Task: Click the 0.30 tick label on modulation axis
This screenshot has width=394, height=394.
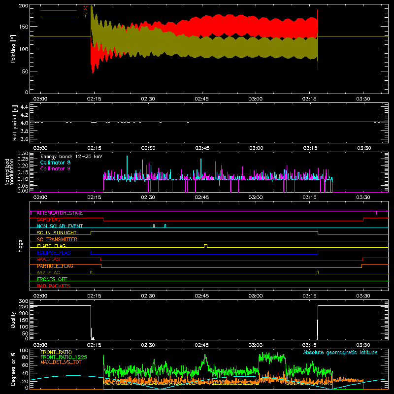Action: click(x=23, y=154)
